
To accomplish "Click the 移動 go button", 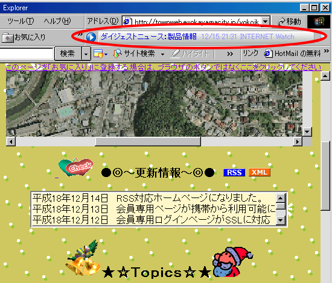I will coord(289,22).
